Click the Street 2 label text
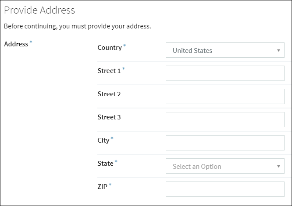 click(109, 94)
